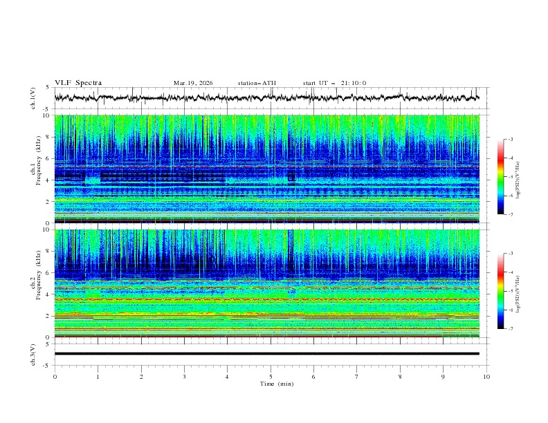Click the date label 'Mar.19, 2026'
Viewport: 548px width, 423px height.
[193, 83]
